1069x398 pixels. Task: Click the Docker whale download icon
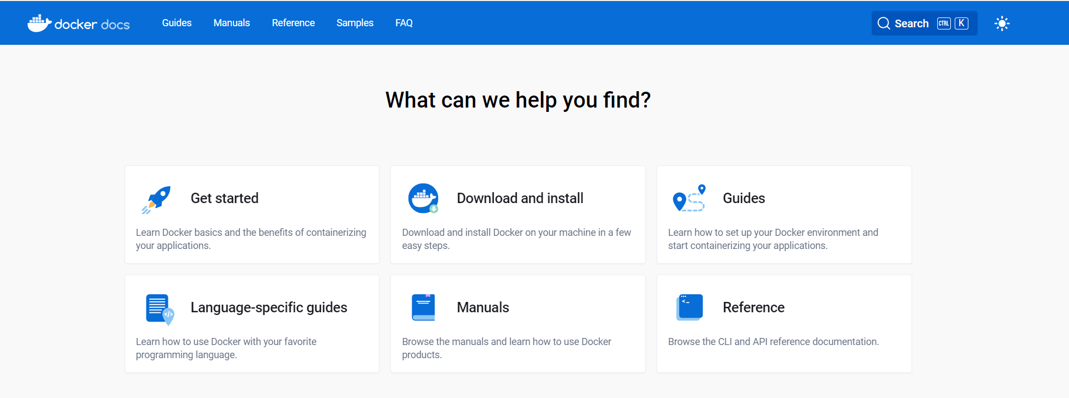(423, 198)
